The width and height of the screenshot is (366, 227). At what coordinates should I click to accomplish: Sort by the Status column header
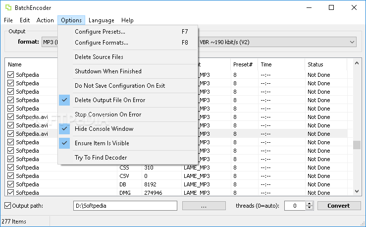tap(326, 64)
